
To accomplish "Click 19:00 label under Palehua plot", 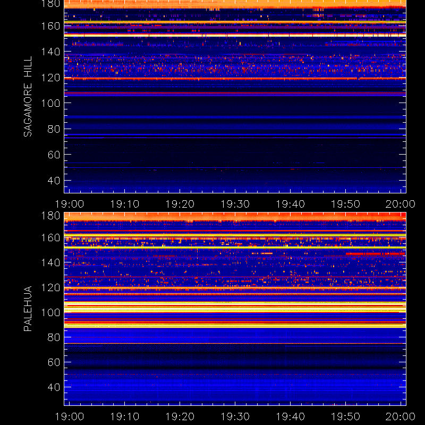I will pos(70,416).
